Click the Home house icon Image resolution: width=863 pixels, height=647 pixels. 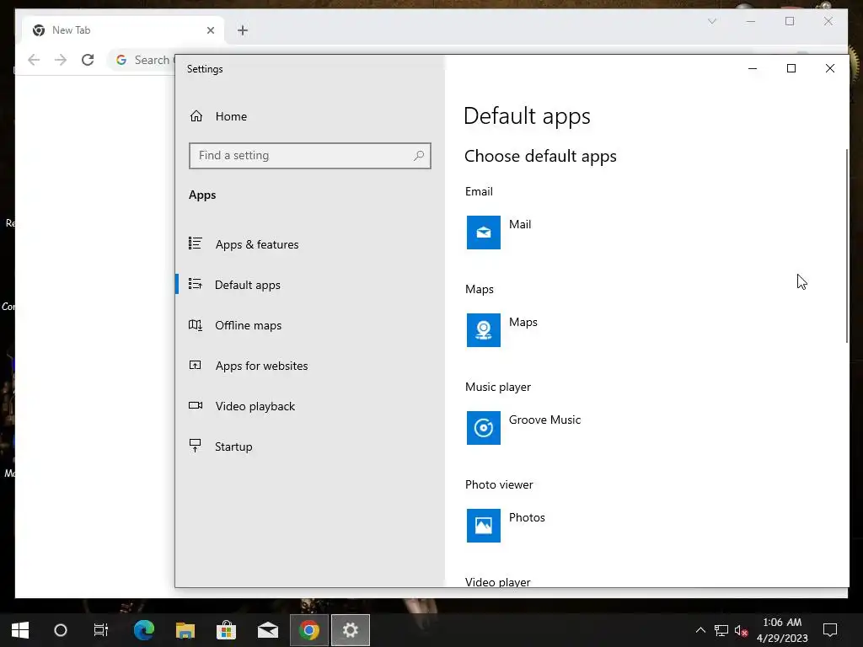(x=196, y=116)
